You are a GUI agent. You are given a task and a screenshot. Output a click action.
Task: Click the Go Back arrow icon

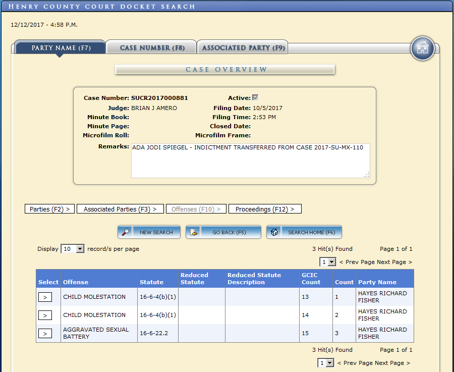tap(194, 232)
